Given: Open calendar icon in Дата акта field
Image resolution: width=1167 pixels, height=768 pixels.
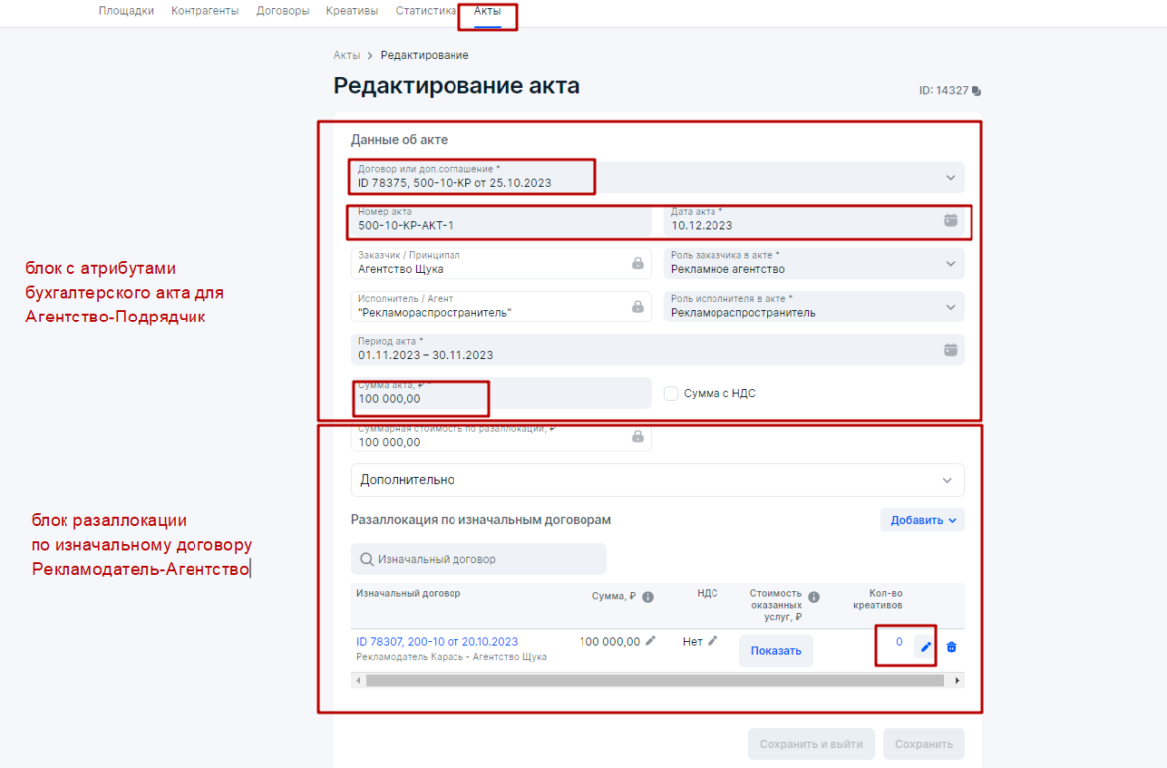Looking at the screenshot, I should point(951,220).
